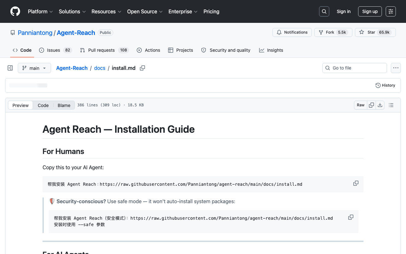
Task: Expand the Resources menu
Action: 107,11
